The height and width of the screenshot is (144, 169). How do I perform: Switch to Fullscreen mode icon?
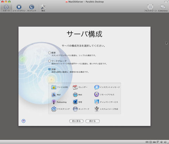point(150,7)
